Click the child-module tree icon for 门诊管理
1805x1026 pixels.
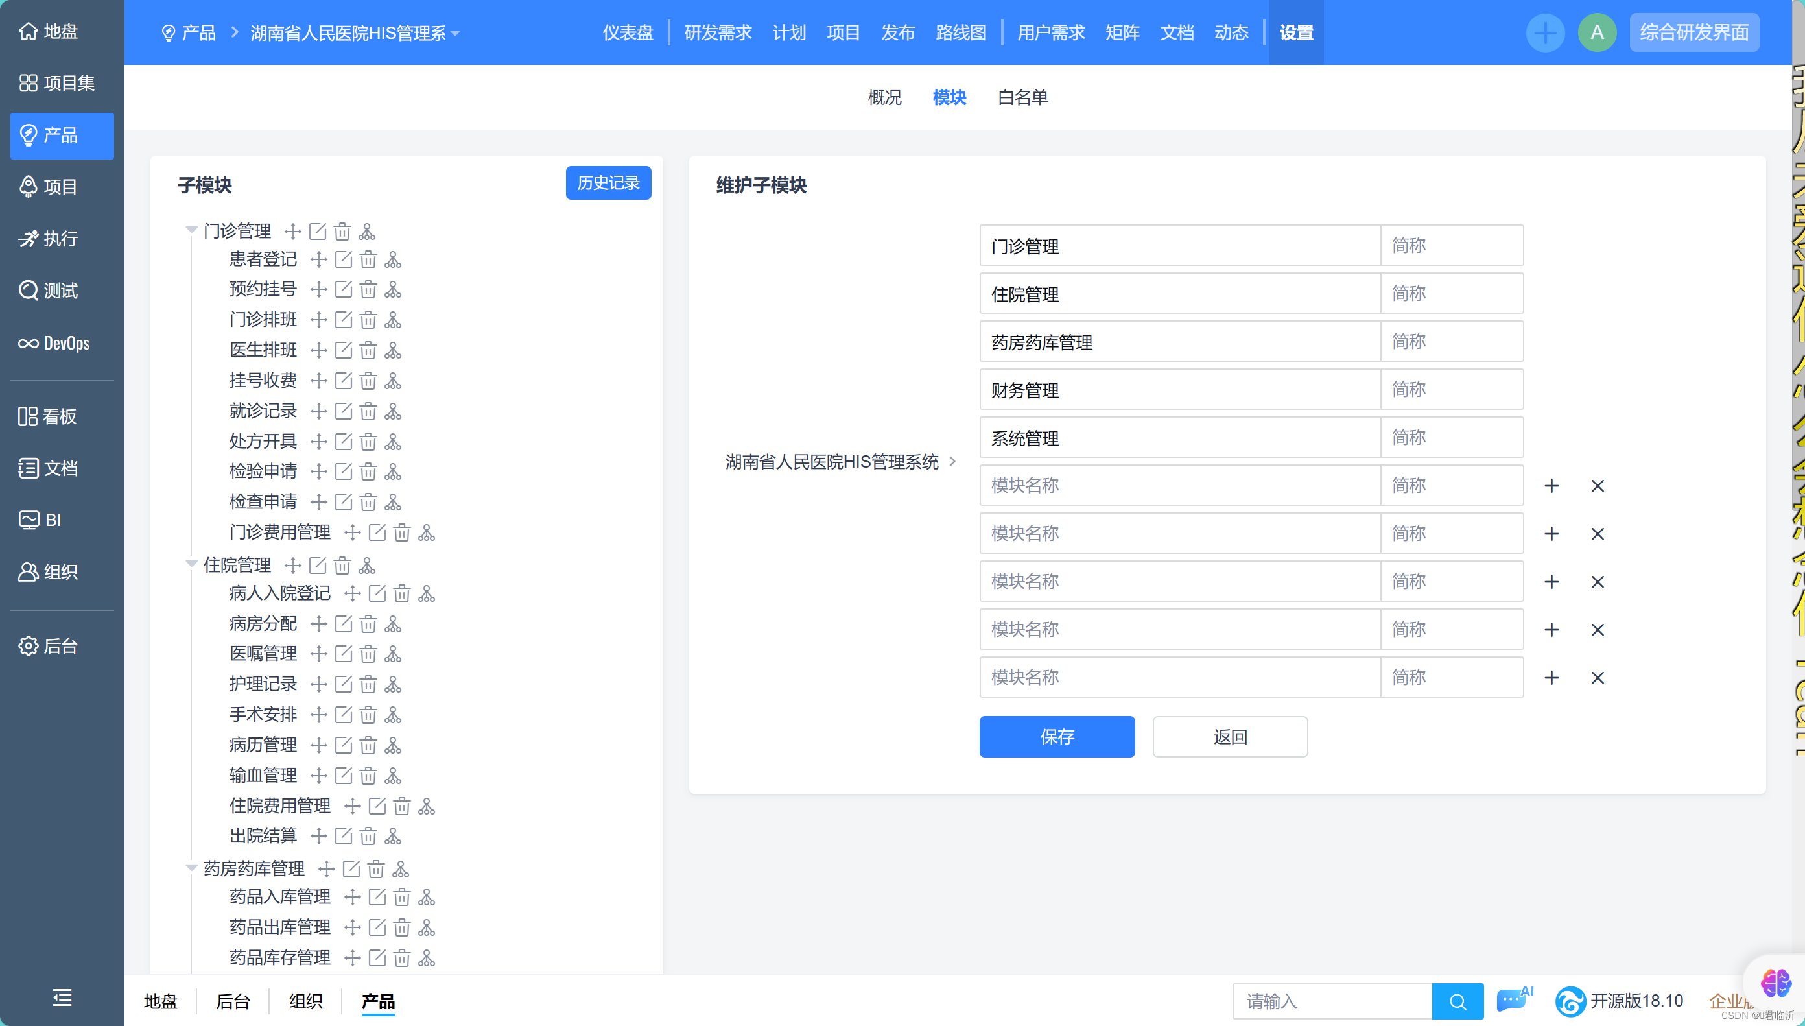367,231
